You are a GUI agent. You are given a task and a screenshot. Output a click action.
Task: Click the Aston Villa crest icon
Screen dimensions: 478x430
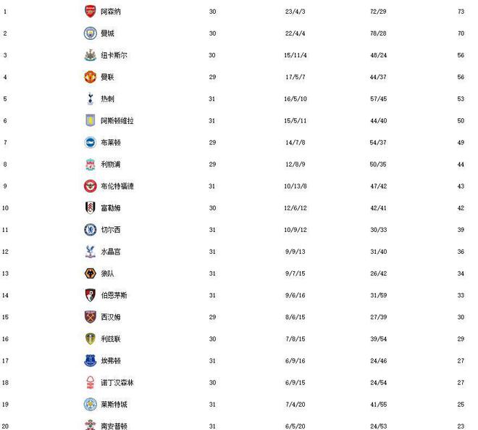coord(89,120)
